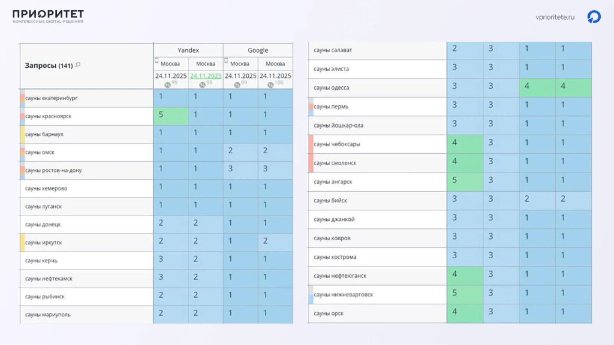Open the green underlined 24.11.2025 date link
Screen dimensions: 614x345
pyautogui.click(x=206, y=76)
